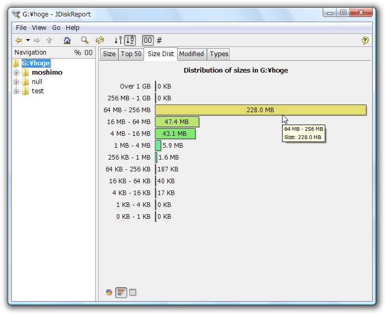Click the 64 MB - 256 MB range label
The height and width of the screenshot is (314, 385).
coord(127,110)
